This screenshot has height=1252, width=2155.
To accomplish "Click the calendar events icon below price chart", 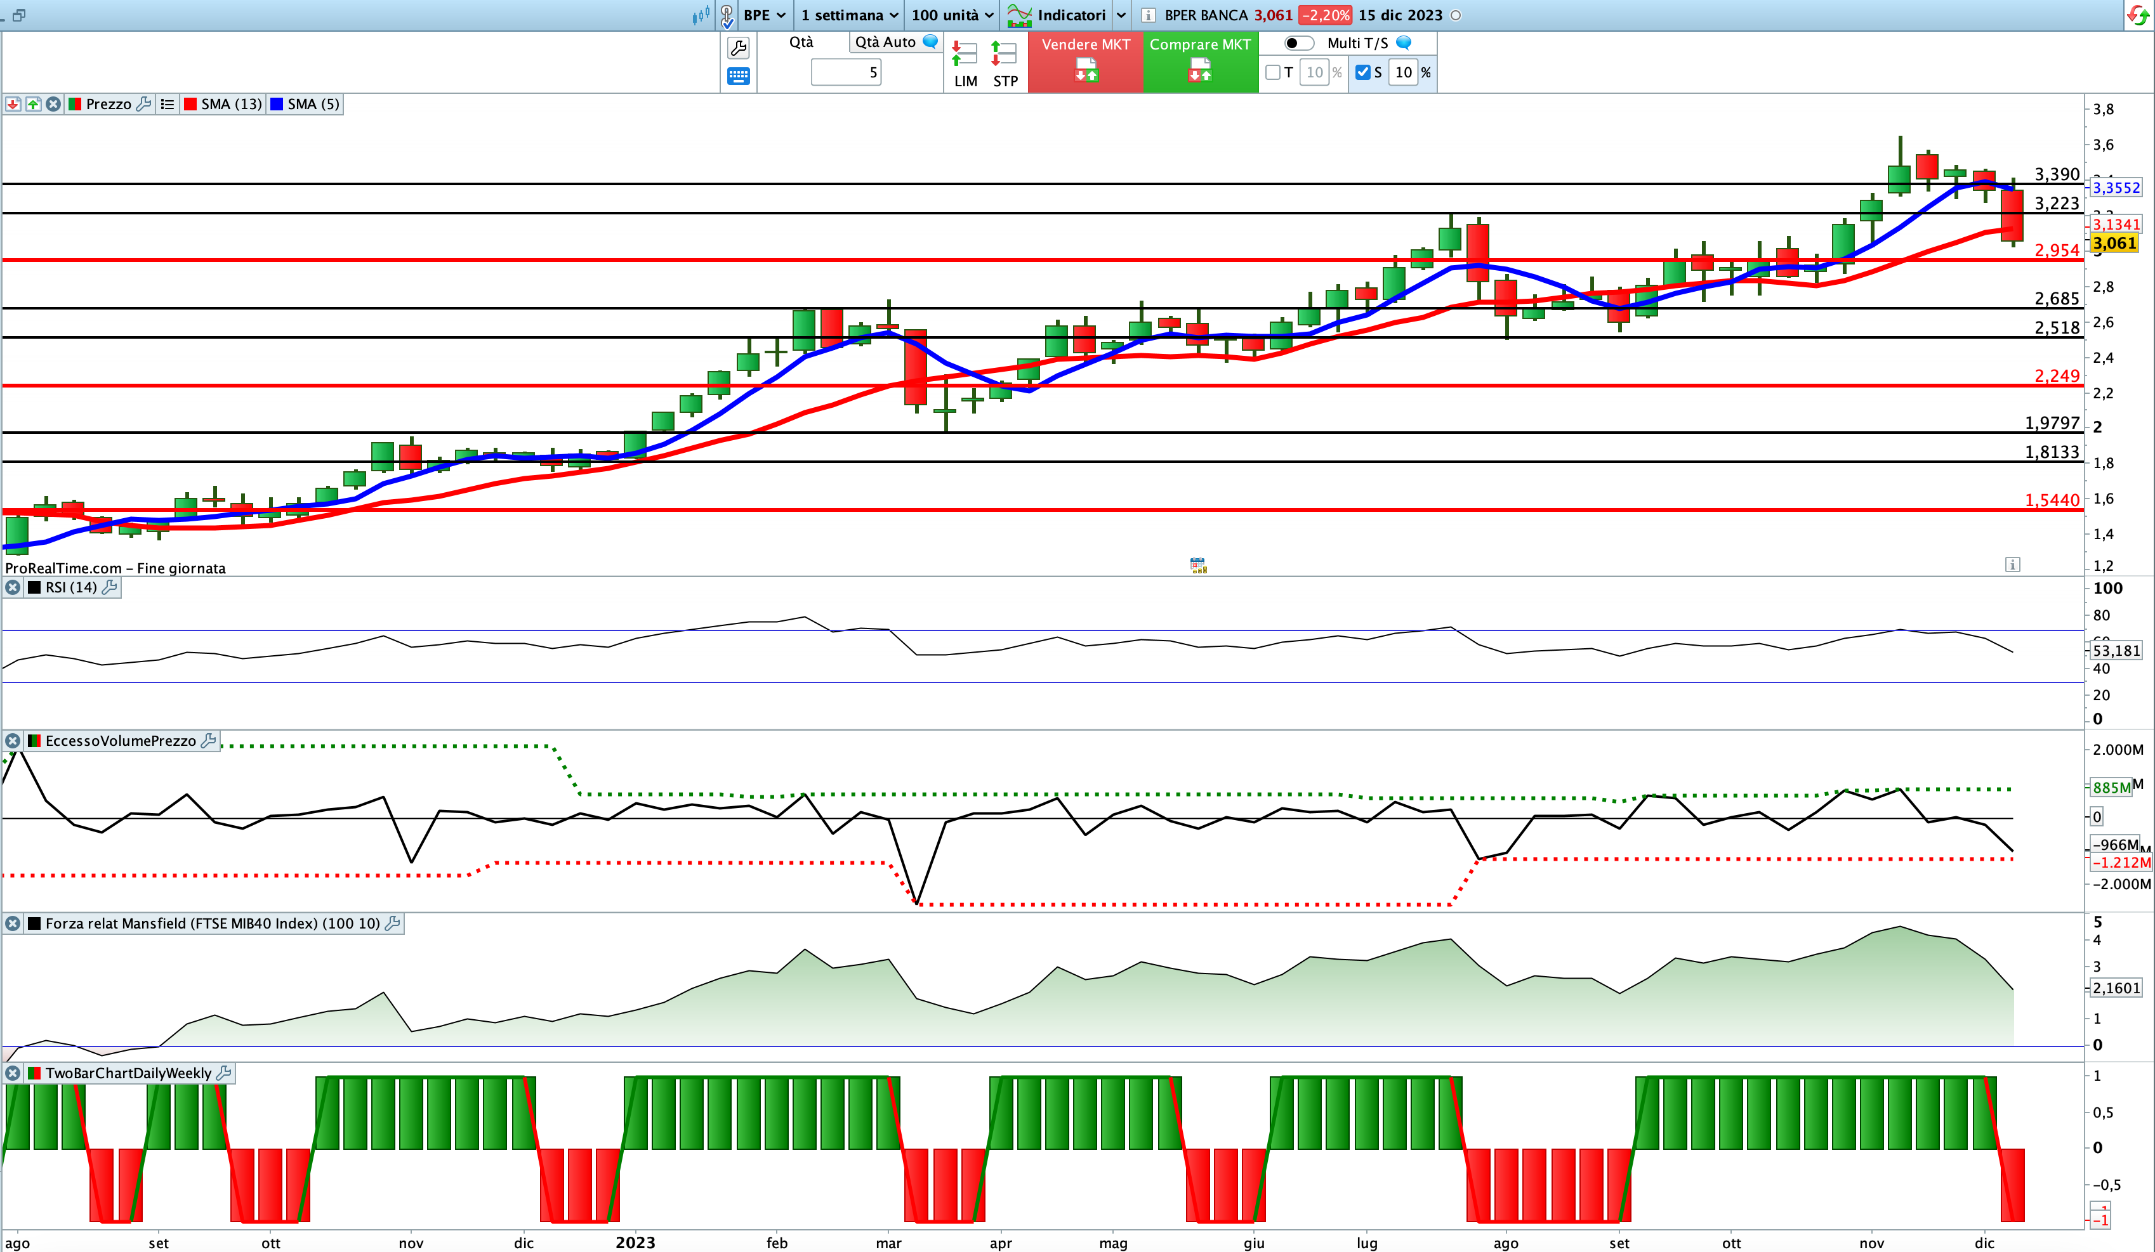I will (1198, 565).
